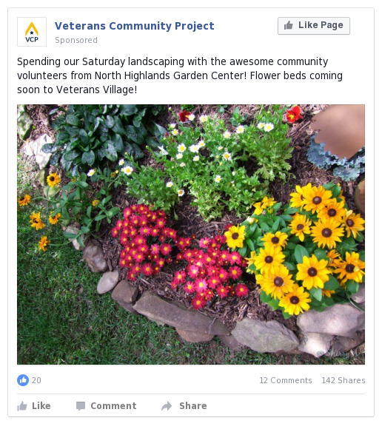Select Comment to write a reply
The width and height of the screenshot is (382, 432).
click(x=113, y=406)
